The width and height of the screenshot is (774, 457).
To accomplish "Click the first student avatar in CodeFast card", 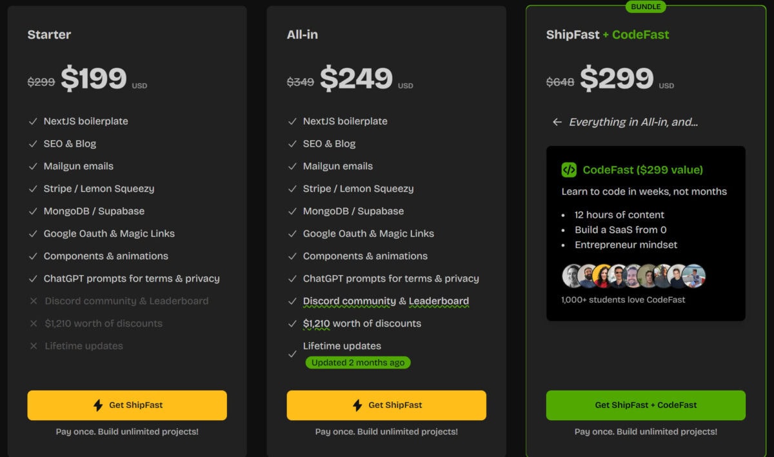I will 573,276.
